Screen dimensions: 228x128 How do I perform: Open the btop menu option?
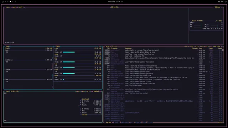(14, 7)
